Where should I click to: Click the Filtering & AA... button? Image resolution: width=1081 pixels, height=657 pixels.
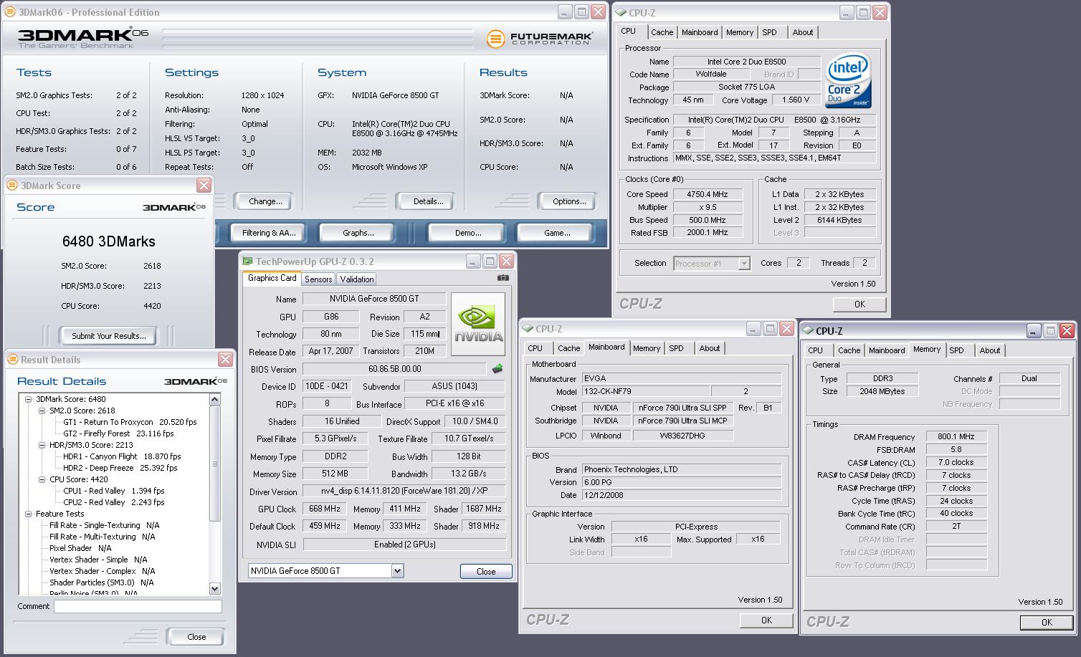[269, 233]
